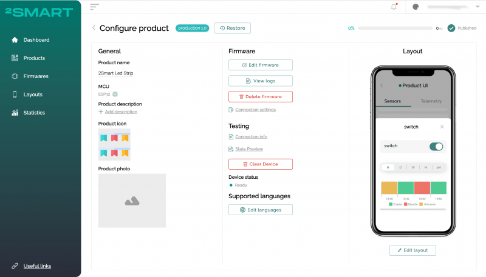The height and width of the screenshot is (277, 486).
Task: Click the Delete firmware button
Action: pos(261,97)
